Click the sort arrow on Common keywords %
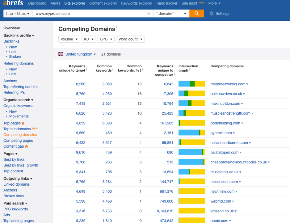The width and height of the screenshot is (290, 223). [x=141, y=70]
